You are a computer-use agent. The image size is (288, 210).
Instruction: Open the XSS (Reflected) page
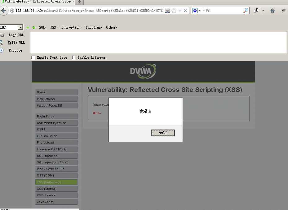(56, 182)
